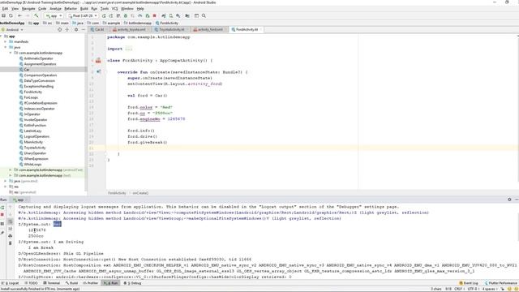519x292 pixels.
Task: Open the Android project view dropdown
Action: pyautogui.click(x=13, y=29)
